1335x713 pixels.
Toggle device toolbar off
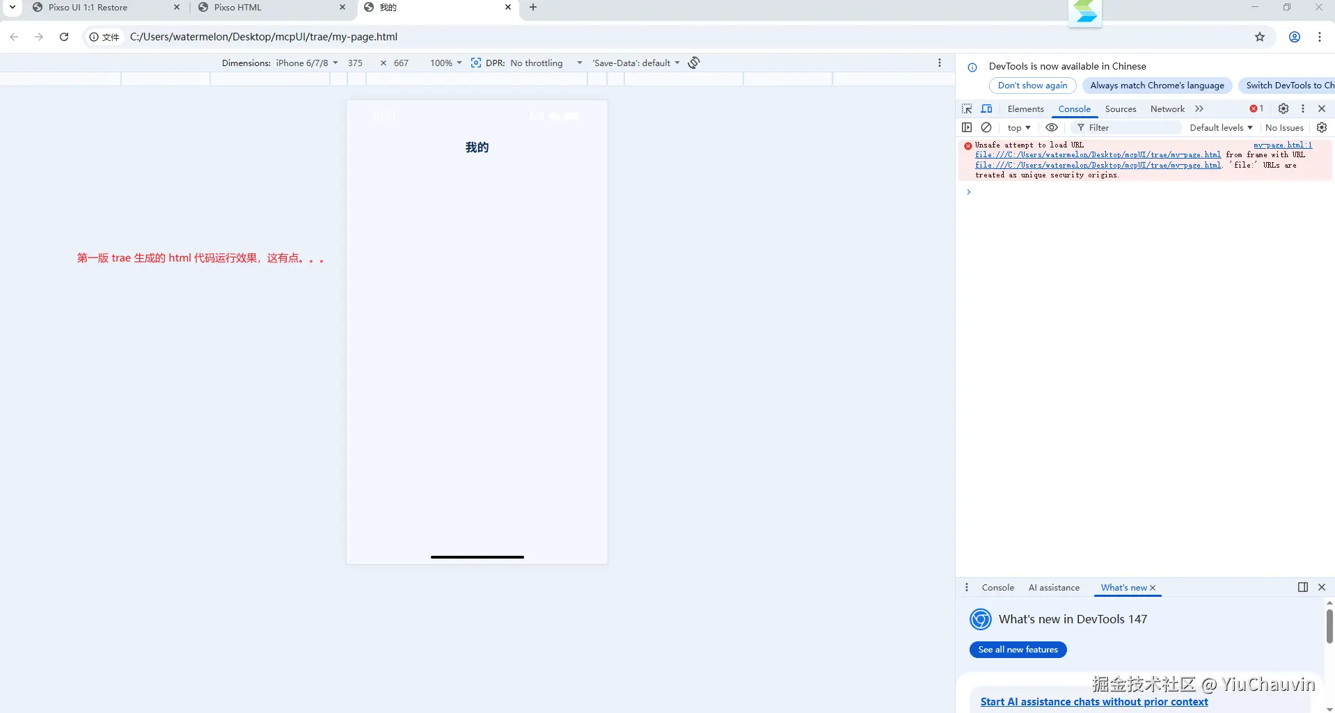(x=987, y=109)
